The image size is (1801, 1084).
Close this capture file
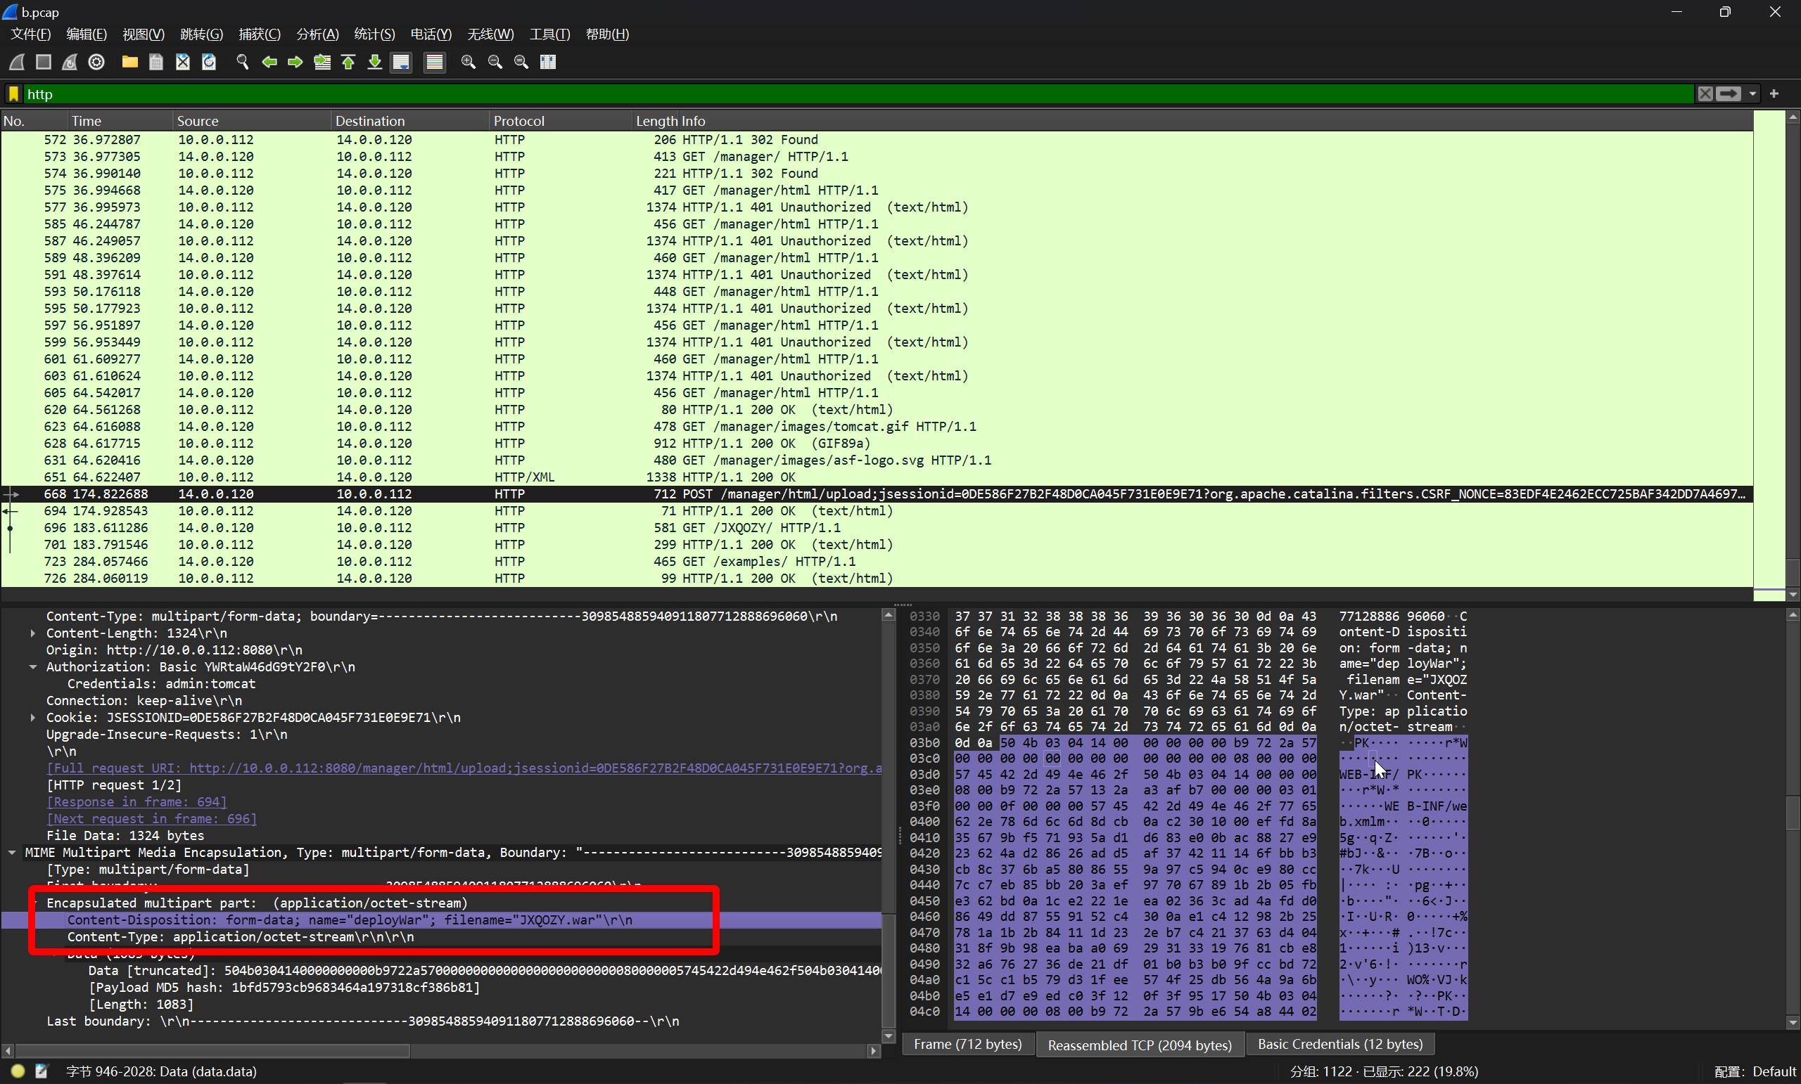tap(183, 62)
